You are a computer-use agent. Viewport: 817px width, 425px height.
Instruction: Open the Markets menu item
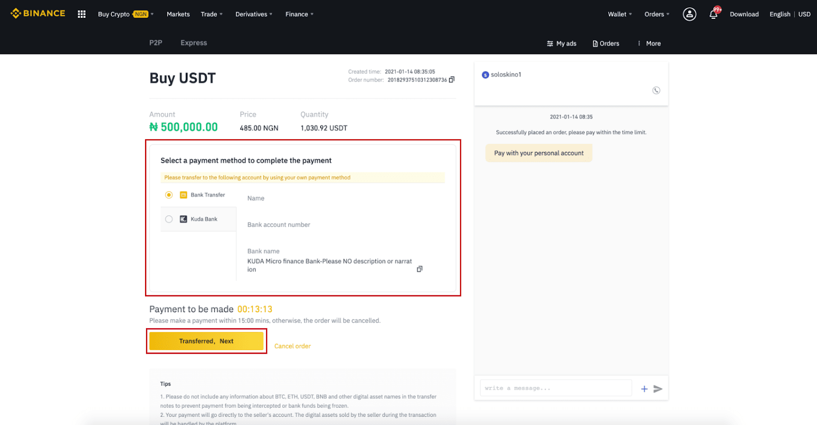(x=178, y=14)
